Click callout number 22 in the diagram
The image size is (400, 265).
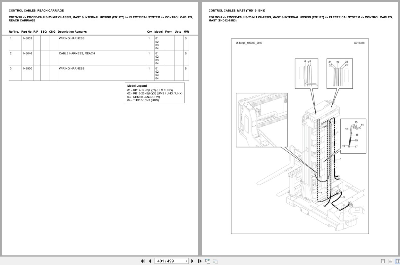pyautogui.click(x=338, y=62)
